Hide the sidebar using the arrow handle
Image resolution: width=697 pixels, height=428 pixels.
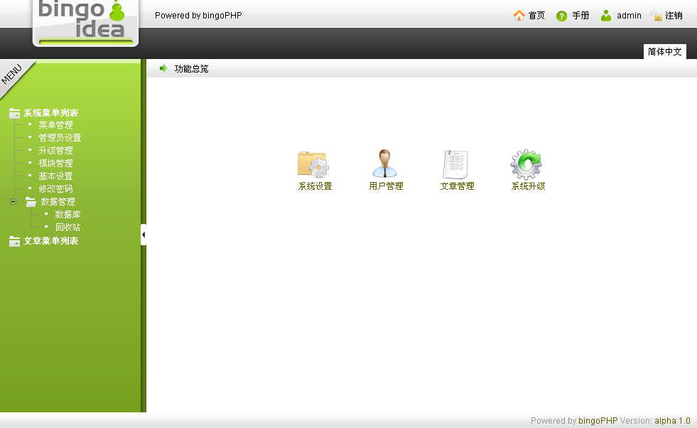point(144,234)
